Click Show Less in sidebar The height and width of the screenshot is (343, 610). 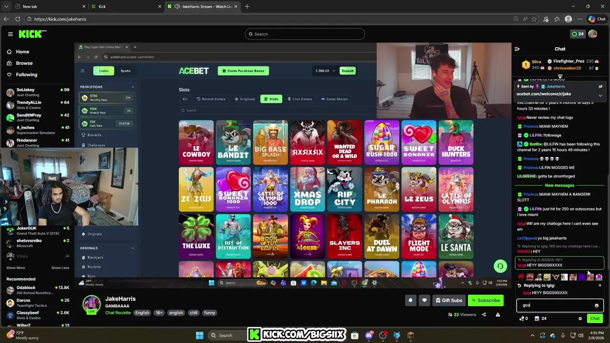coord(60,268)
